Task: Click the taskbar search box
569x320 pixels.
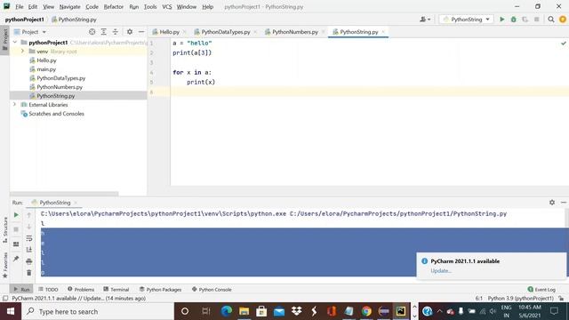Action: (98, 311)
